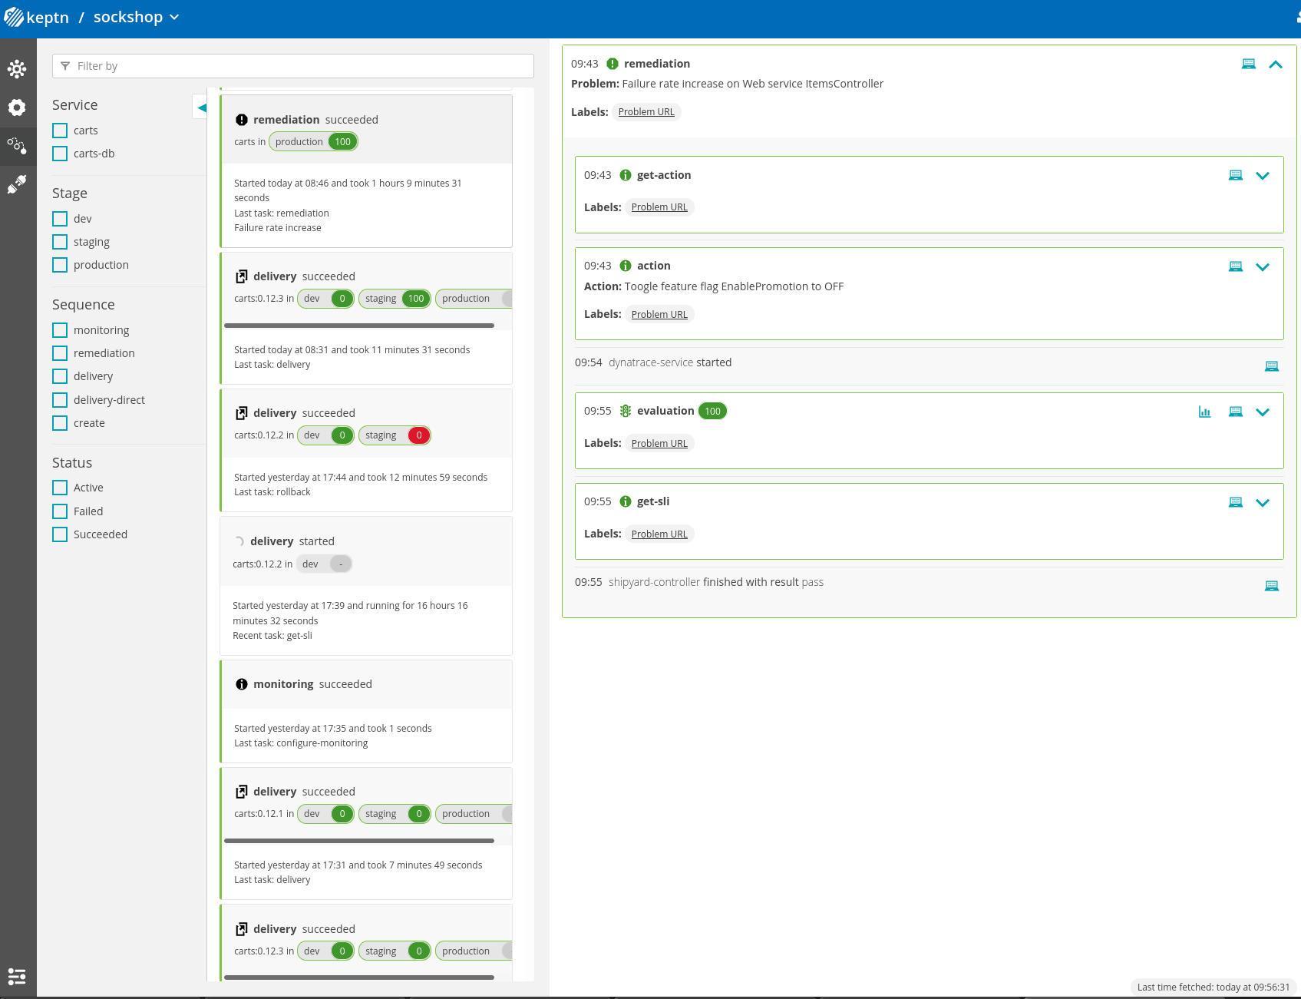The image size is (1301, 999).
Task: Show payload for dynatrace-service started event
Action: tap(1272, 366)
